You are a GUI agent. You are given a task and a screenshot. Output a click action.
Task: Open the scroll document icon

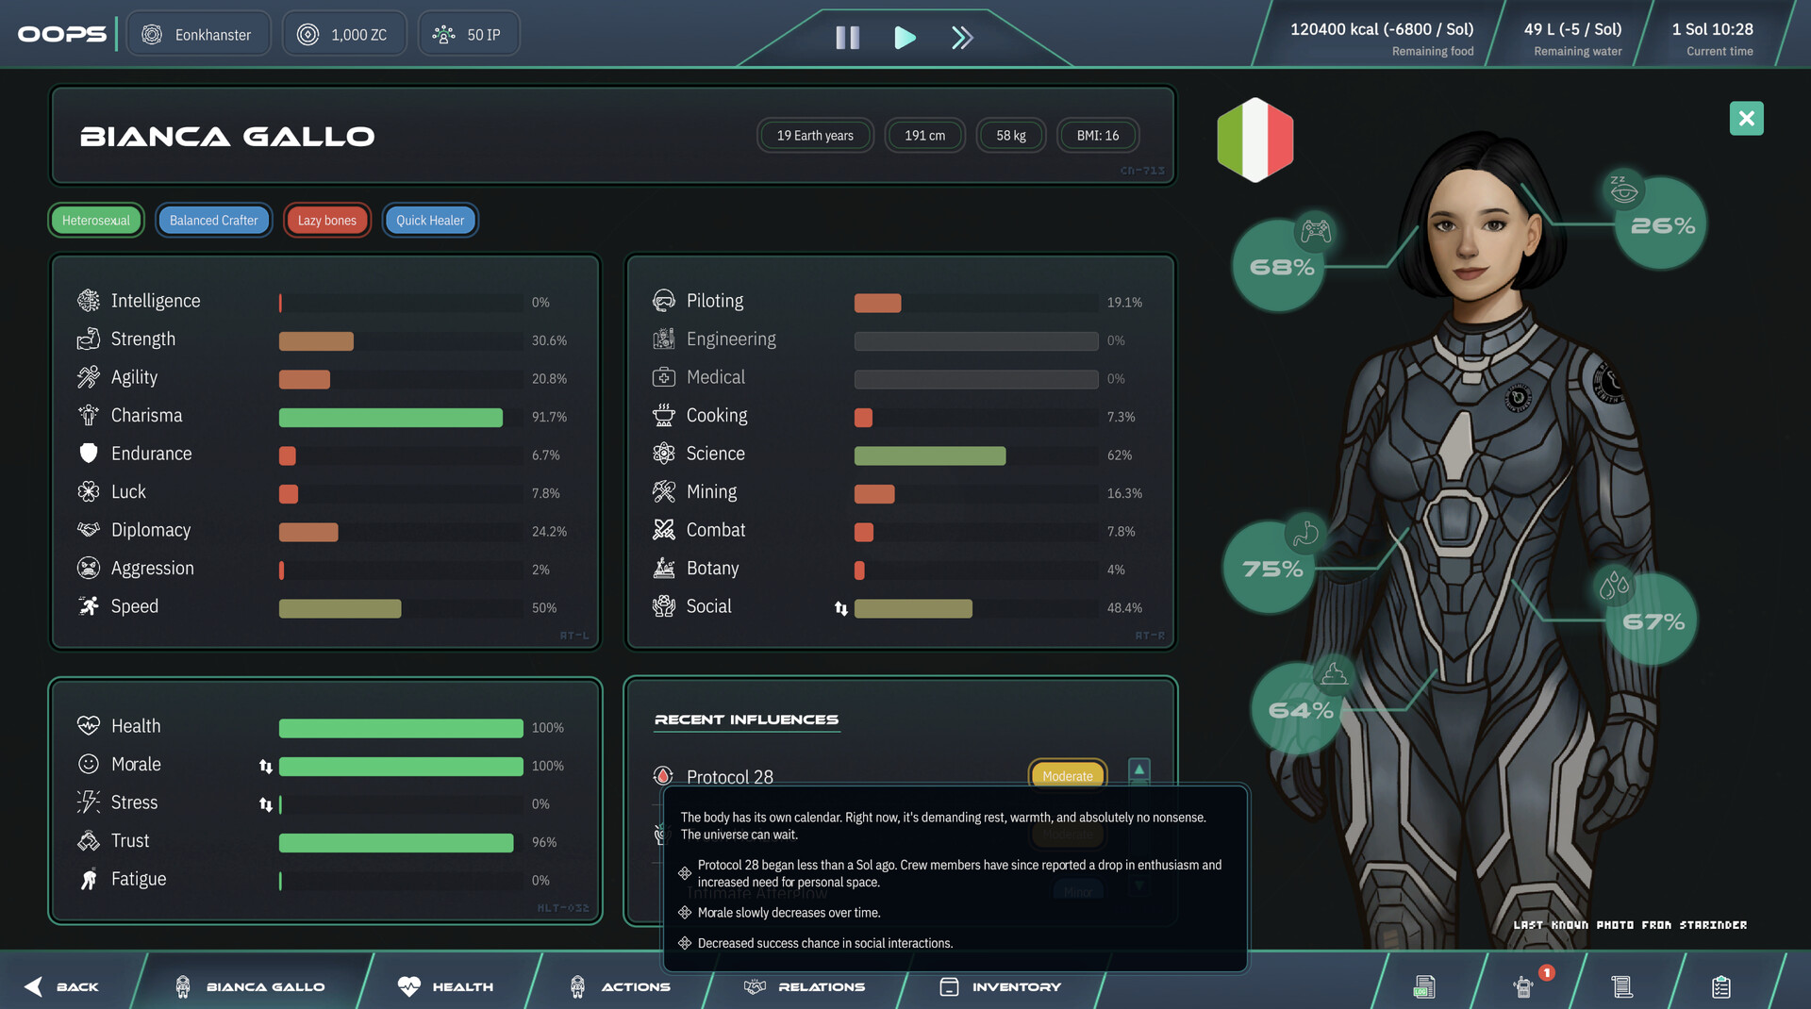1622,986
